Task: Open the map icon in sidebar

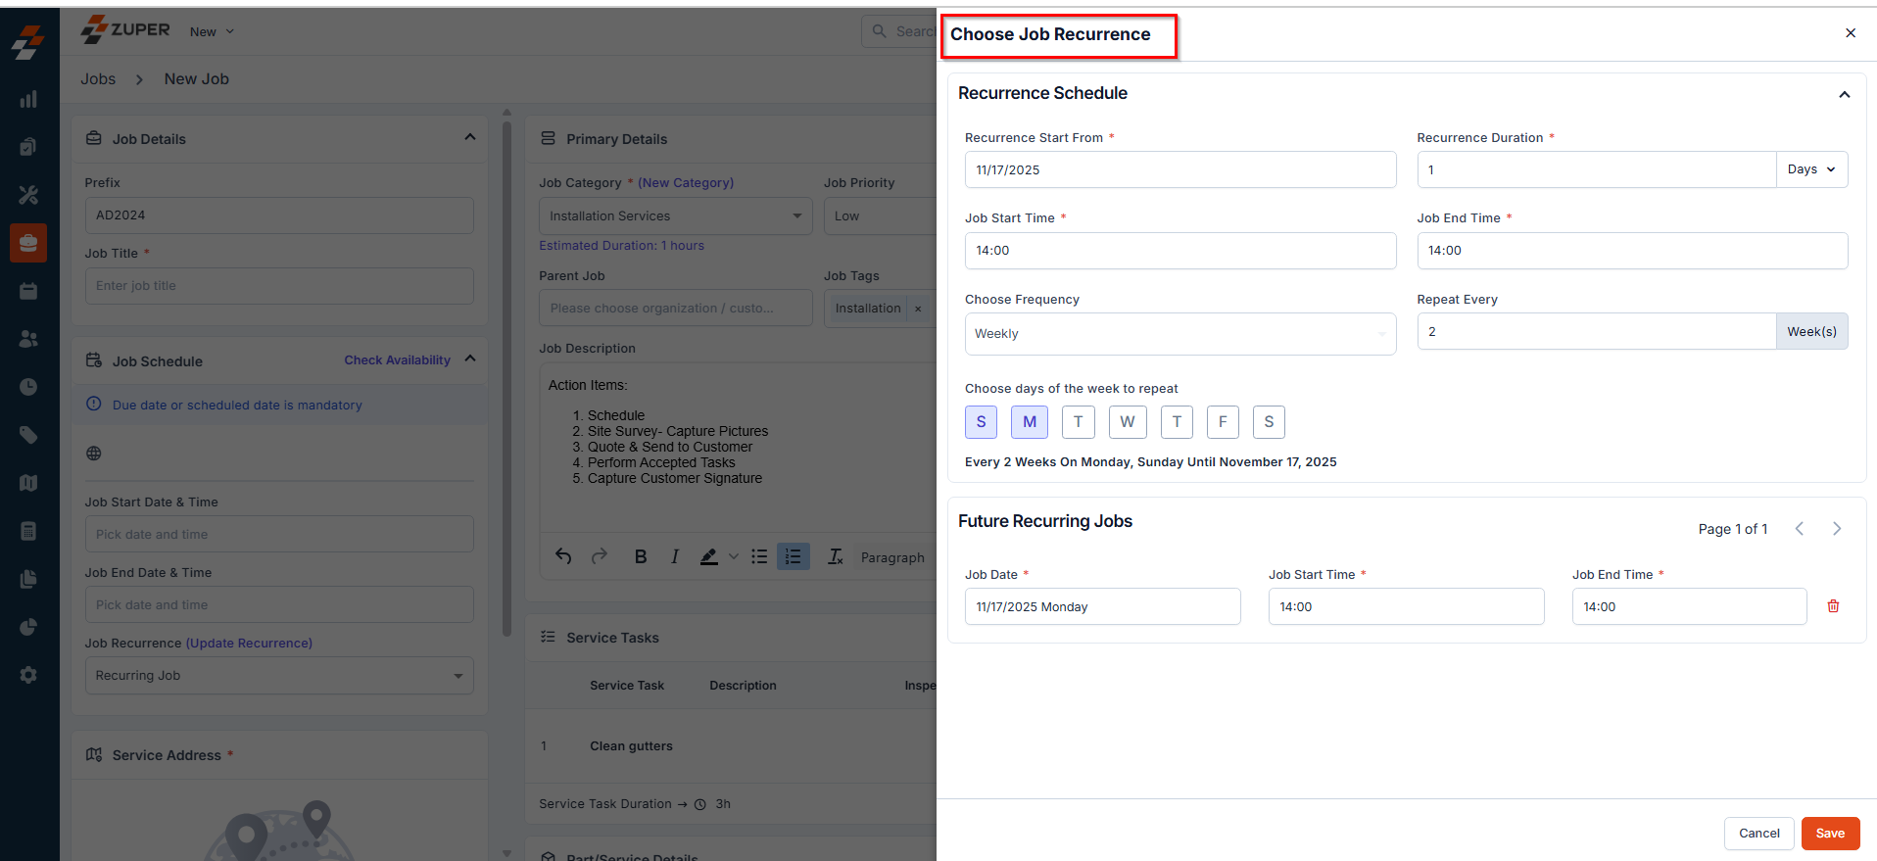Action: [28, 483]
